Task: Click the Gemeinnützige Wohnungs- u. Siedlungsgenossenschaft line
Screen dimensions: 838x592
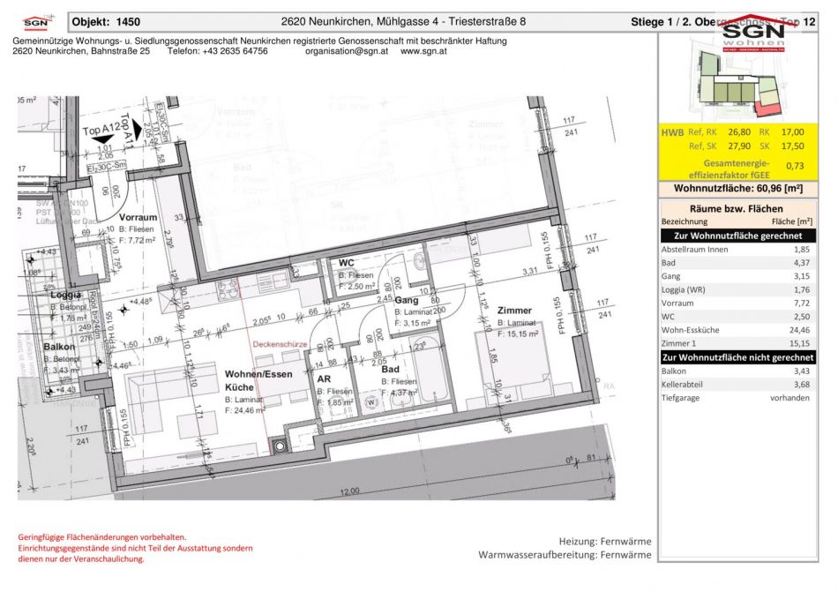Action: 259,41
